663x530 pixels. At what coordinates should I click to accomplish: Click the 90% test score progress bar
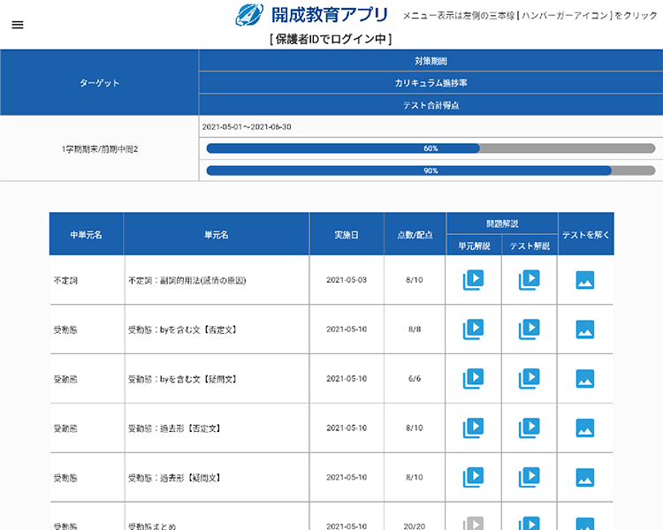431,170
